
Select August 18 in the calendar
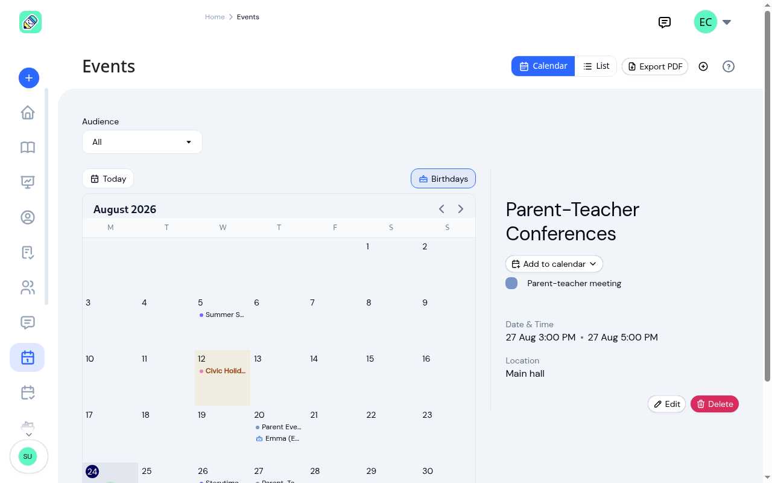pyautogui.click(x=145, y=415)
